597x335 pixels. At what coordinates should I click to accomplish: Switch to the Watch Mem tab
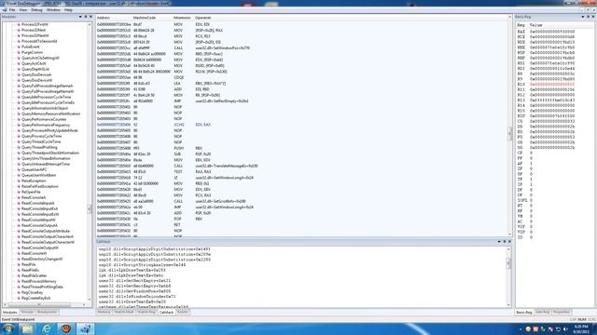(x=124, y=313)
